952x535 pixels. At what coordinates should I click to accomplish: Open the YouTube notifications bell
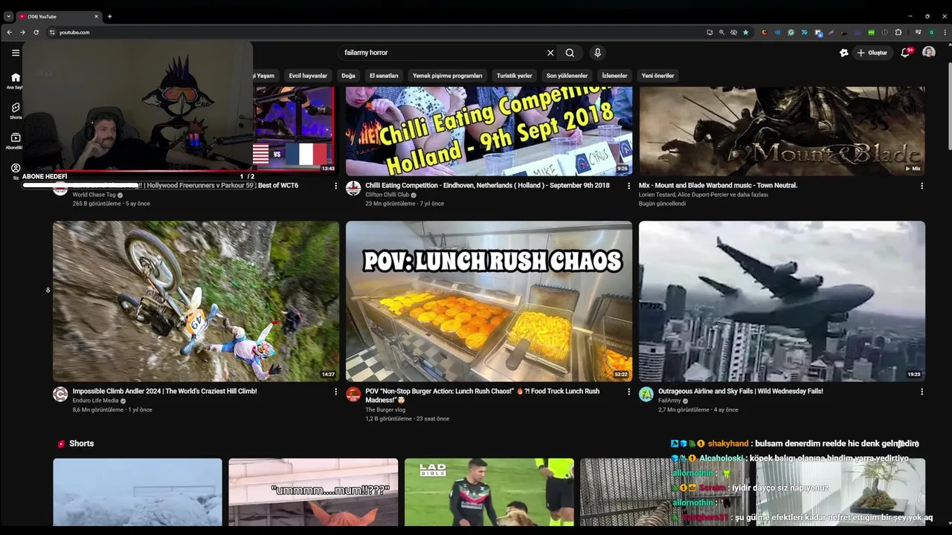(905, 53)
